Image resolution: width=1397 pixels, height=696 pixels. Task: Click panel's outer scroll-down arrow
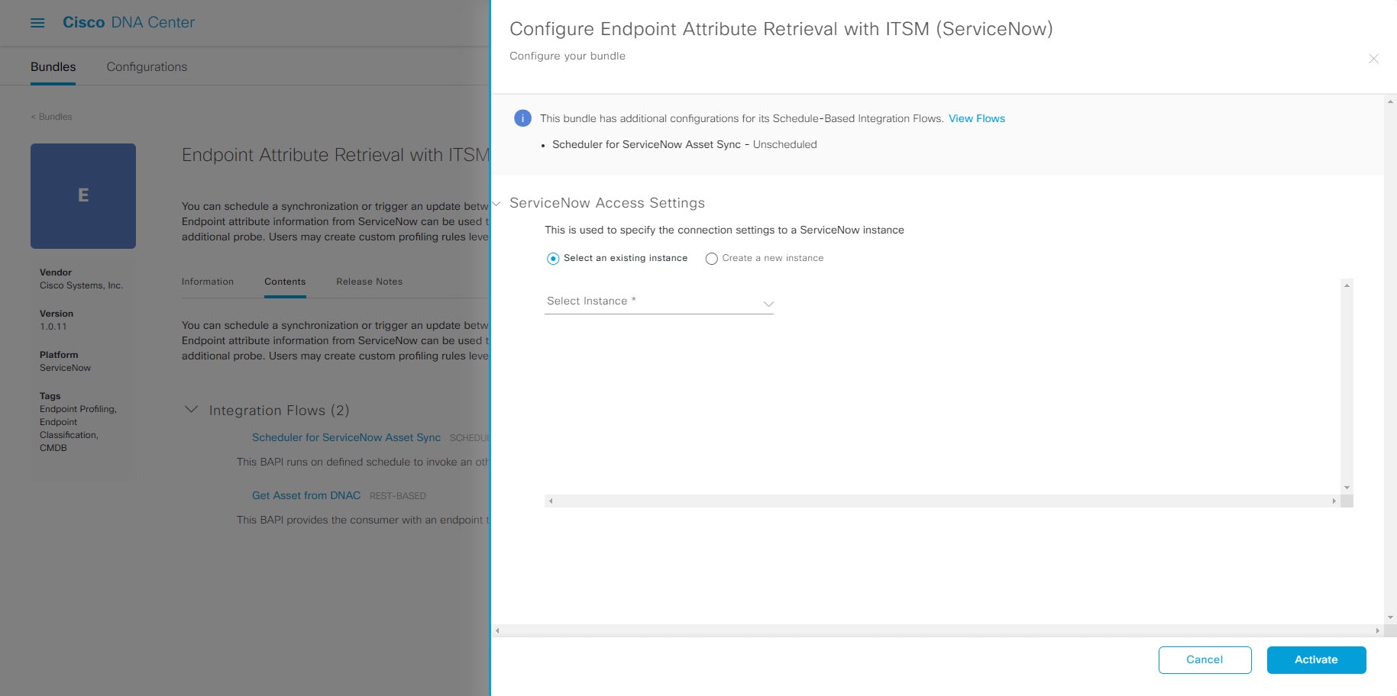tap(1390, 618)
